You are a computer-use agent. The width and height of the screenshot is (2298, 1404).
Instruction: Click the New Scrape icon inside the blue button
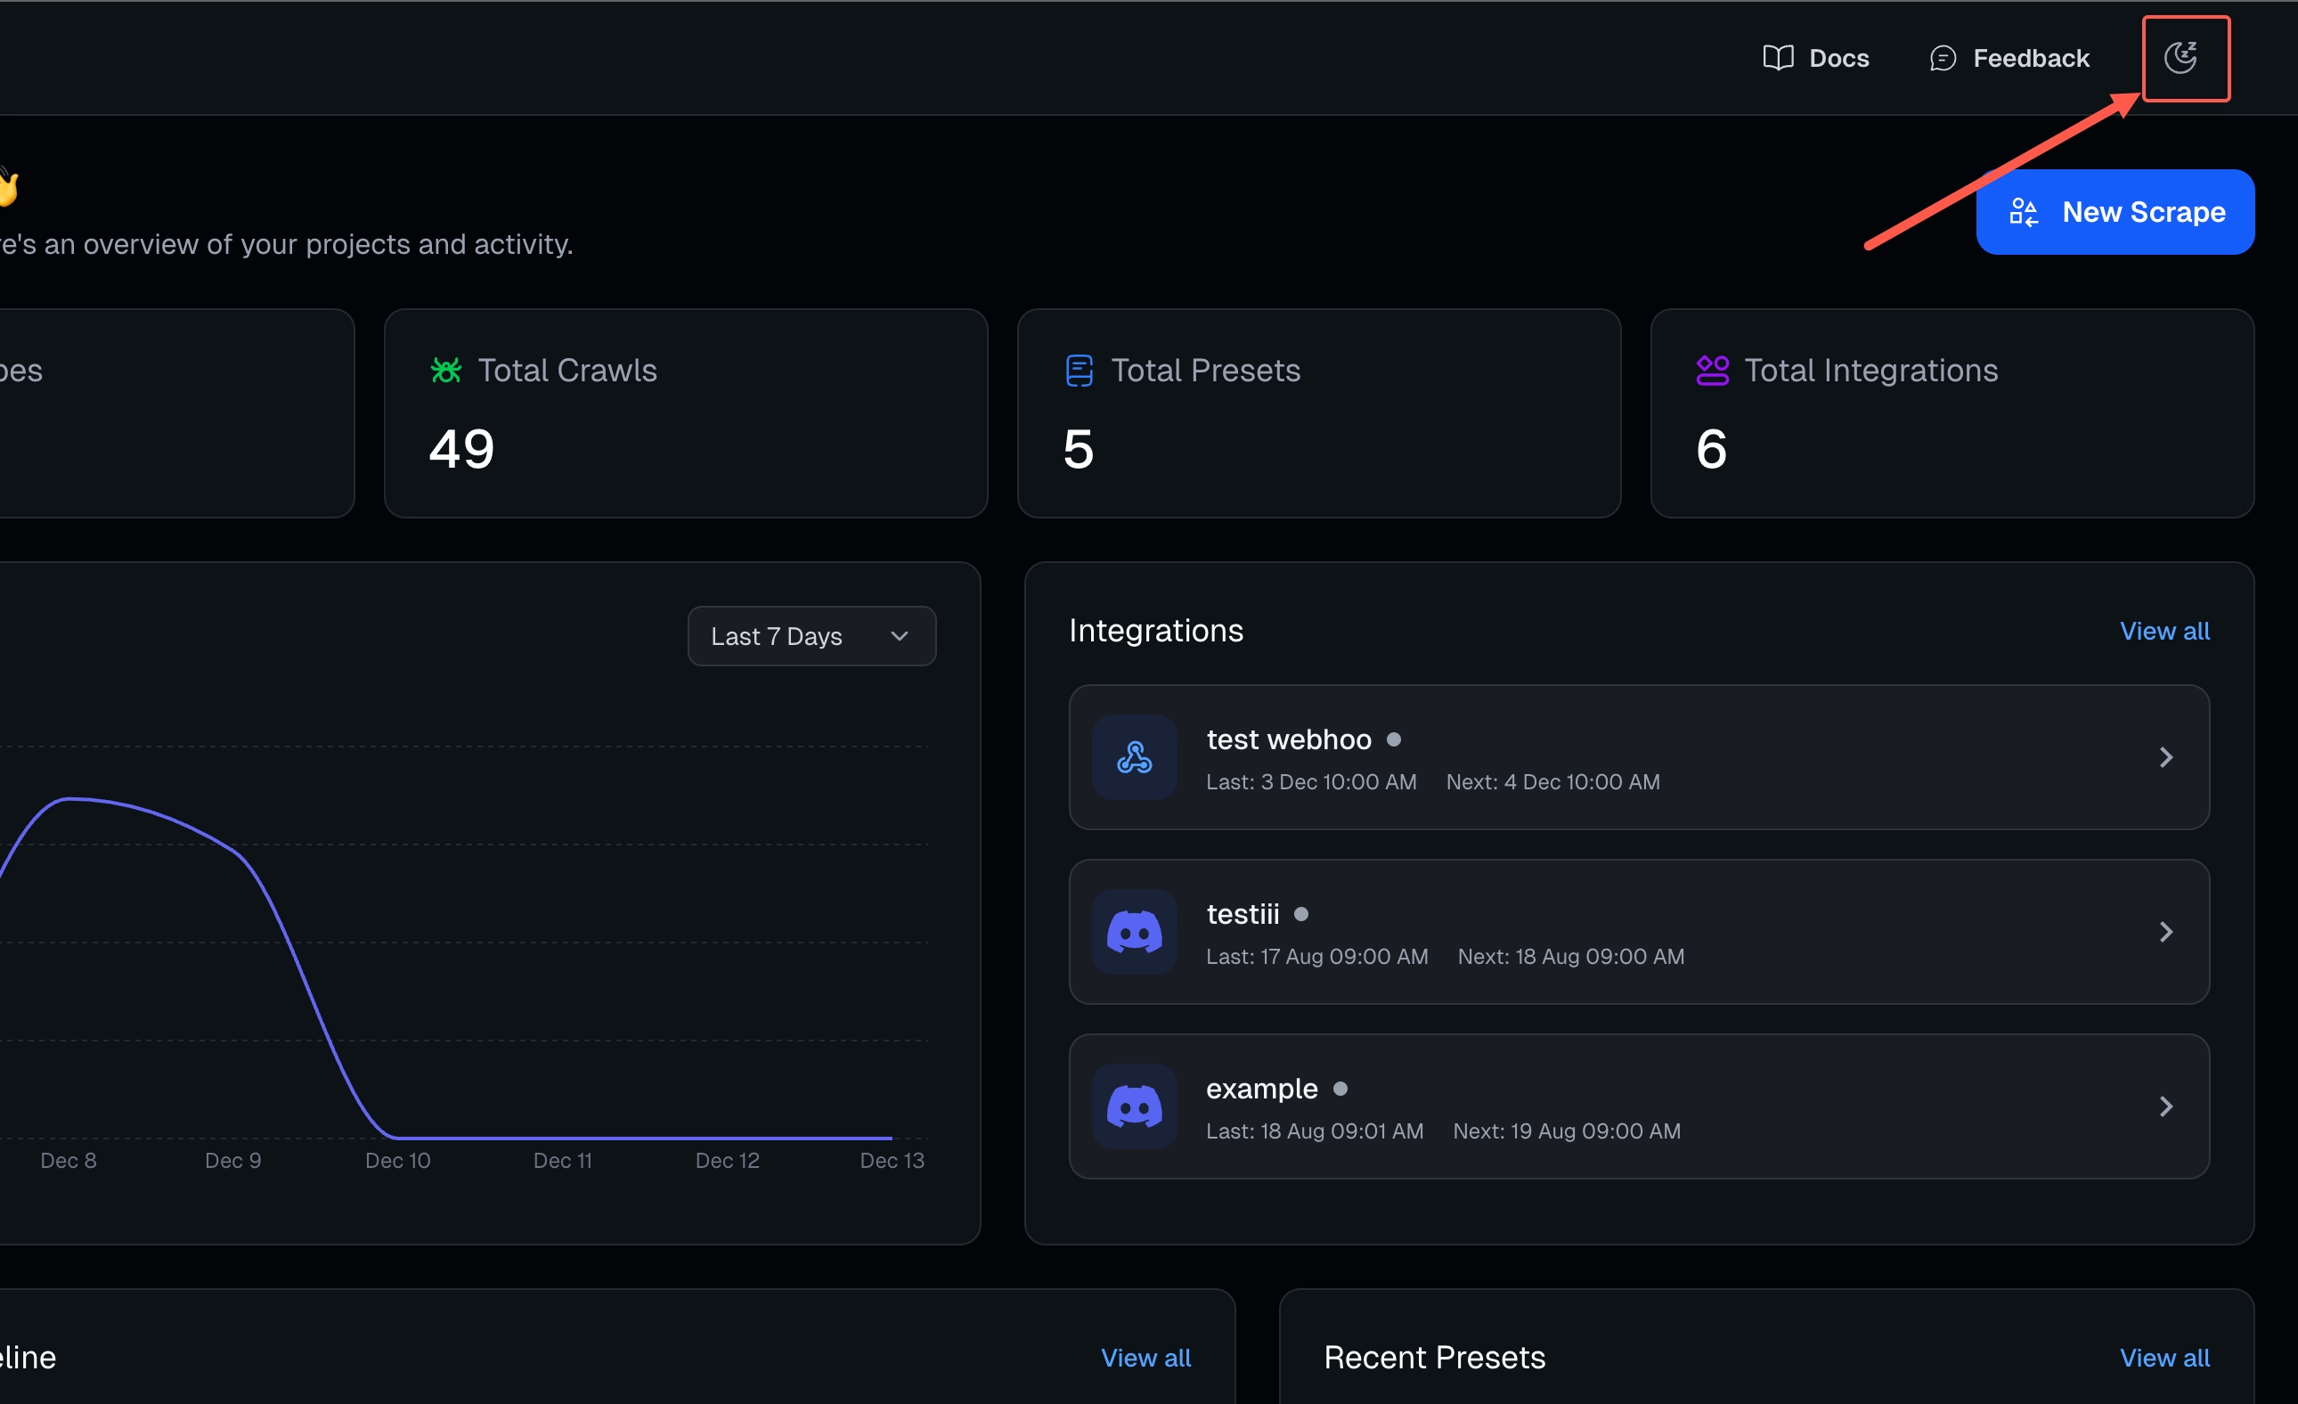(2025, 212)
